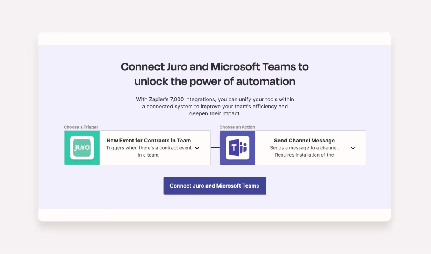The width and height of the screenshot is (431, 254).
Task: Click the action description 'Sends a message to a channel'
Action: coord(304,148)
